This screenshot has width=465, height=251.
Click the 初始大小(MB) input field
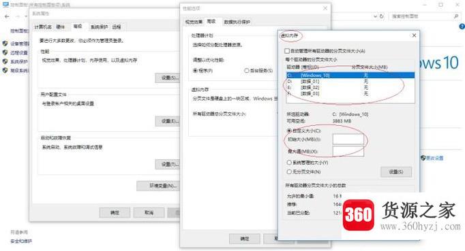(x=348, y=139)
